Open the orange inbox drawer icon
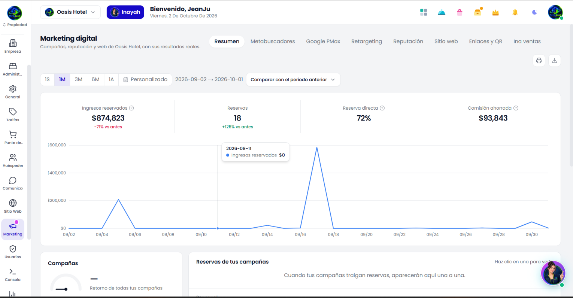 477,12
